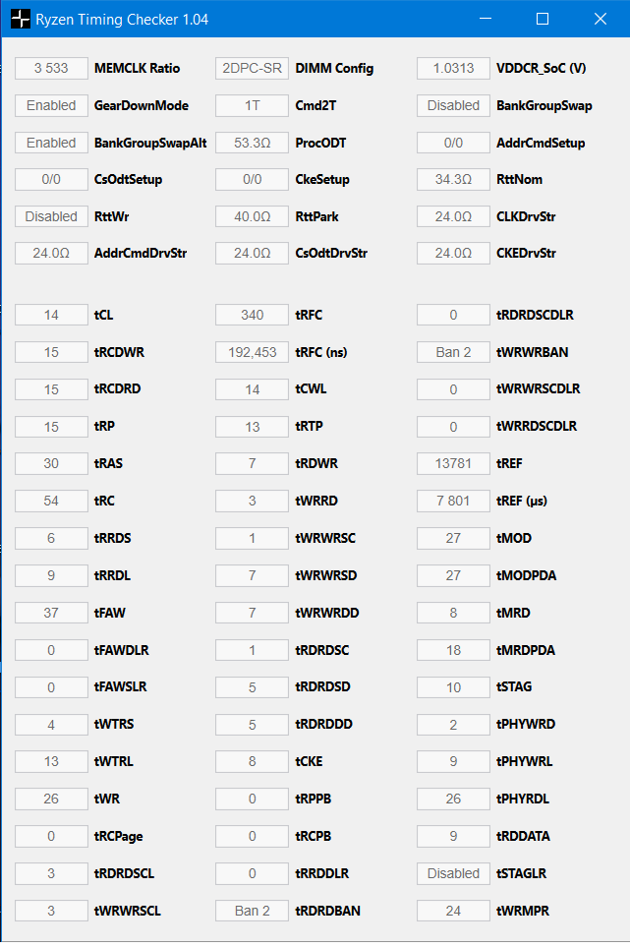Close the Ryzen Timing Checker window

tap(601, 20)
